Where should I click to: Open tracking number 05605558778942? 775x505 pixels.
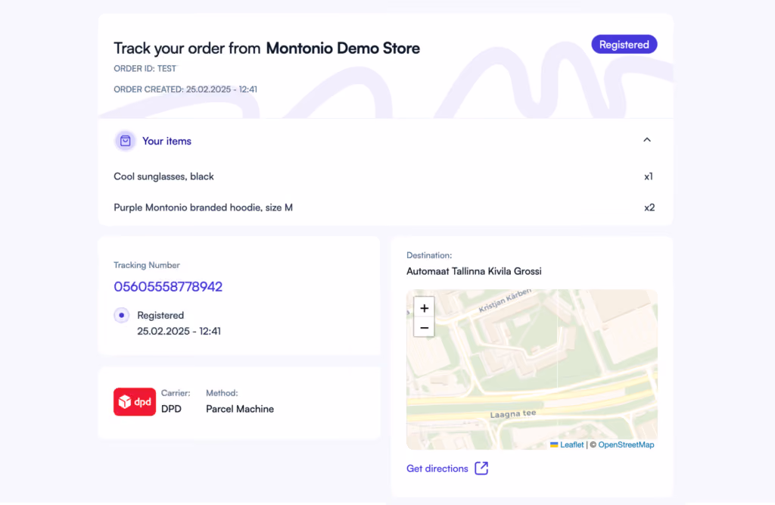click(x=168, y=286)
